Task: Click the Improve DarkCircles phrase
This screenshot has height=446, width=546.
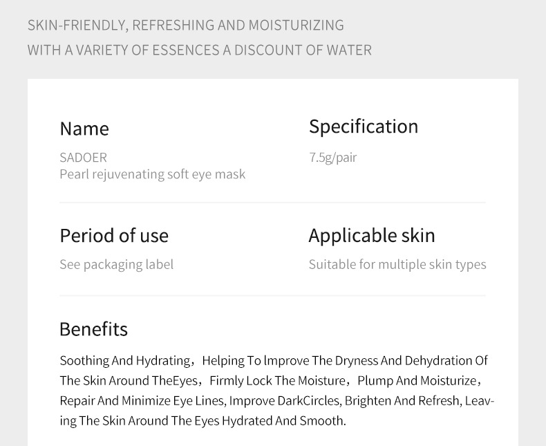Action: pyautogui.click(x=285, y=400)
